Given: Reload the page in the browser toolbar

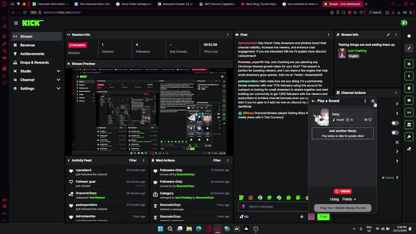Looking at the screenshot, I should point(25,12).
